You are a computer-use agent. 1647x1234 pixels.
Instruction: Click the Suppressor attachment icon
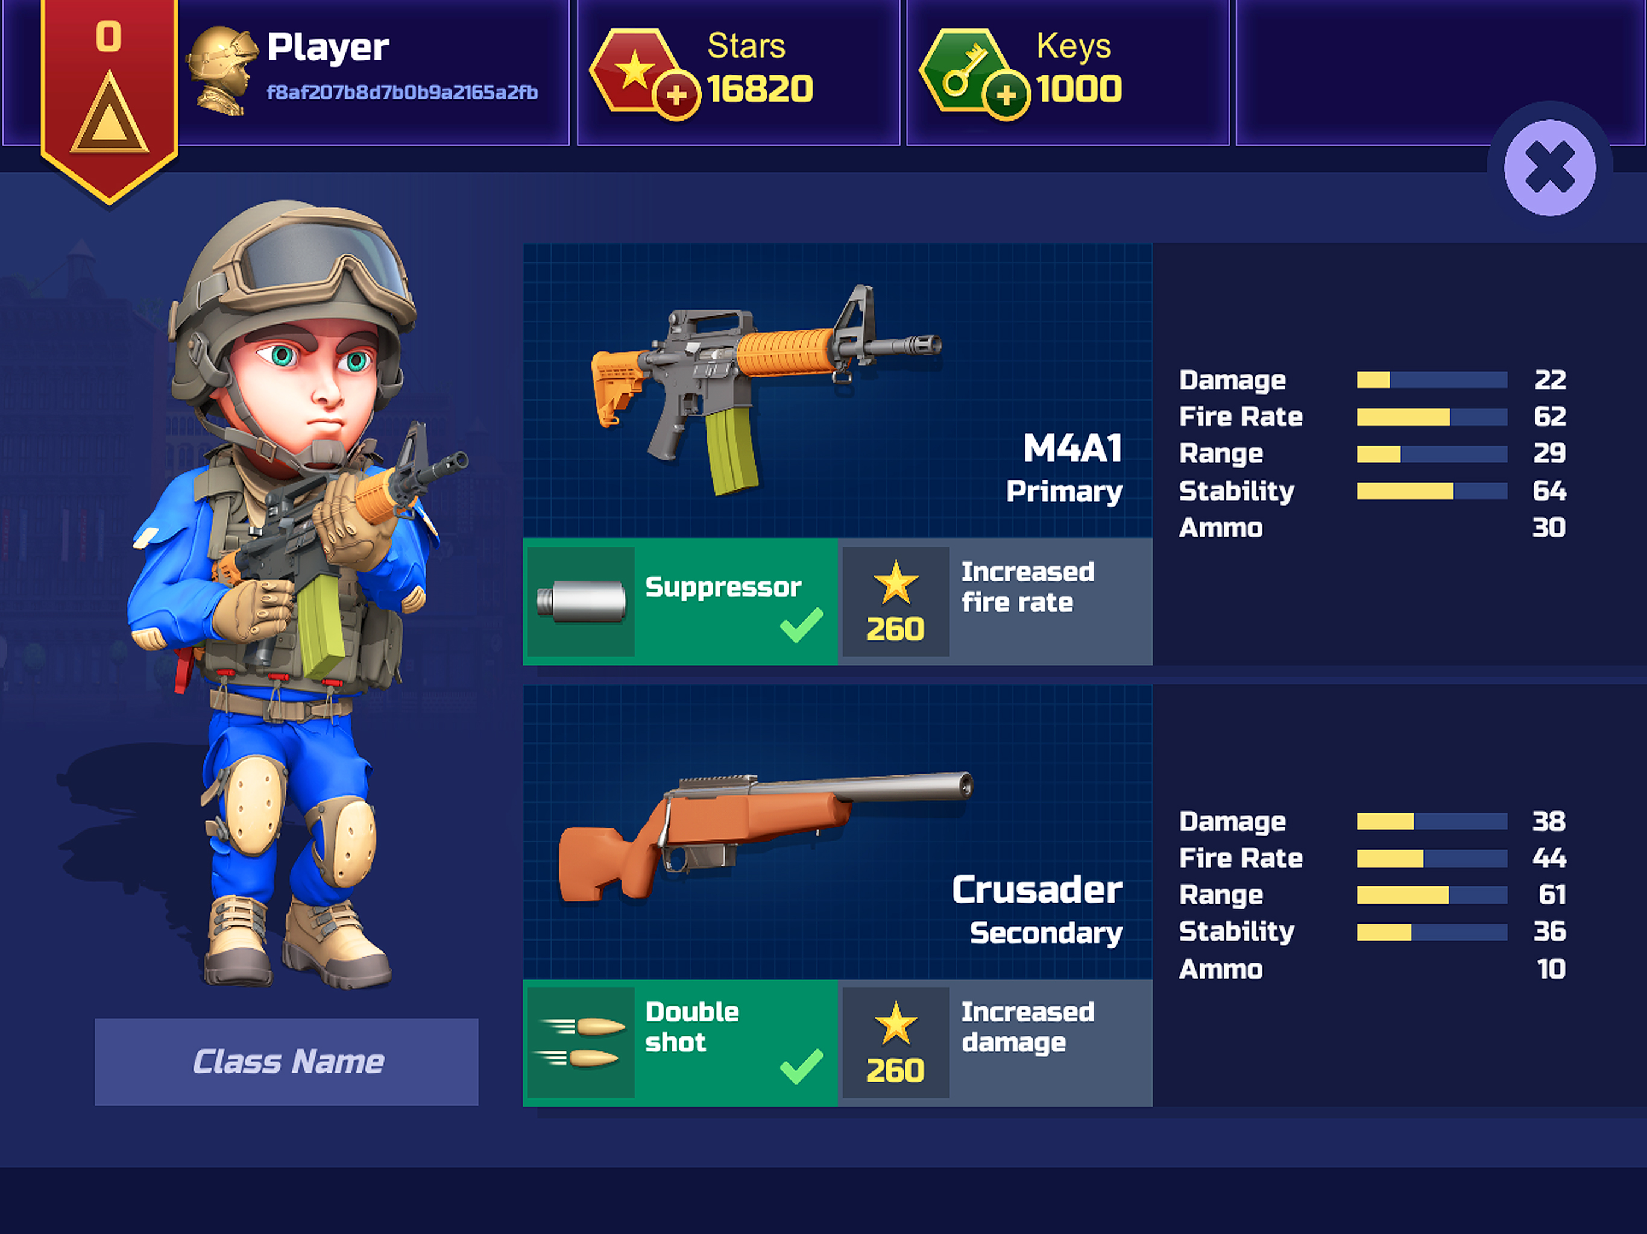click(582, 601)
